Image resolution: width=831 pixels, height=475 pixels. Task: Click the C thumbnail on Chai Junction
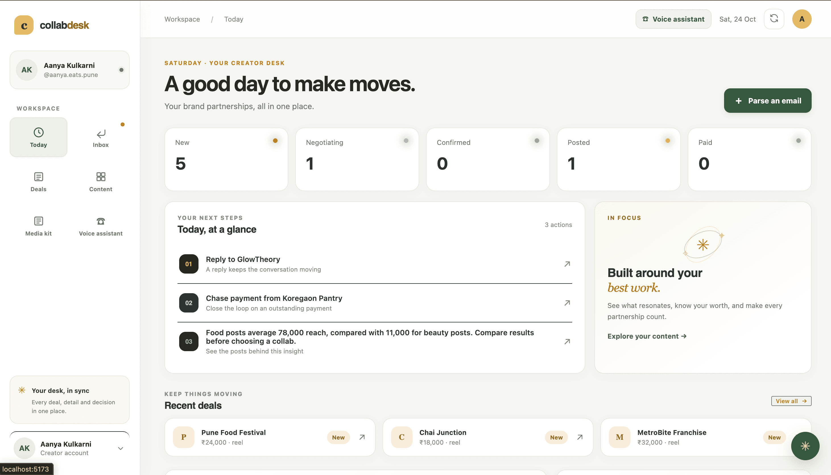point(402,437)
